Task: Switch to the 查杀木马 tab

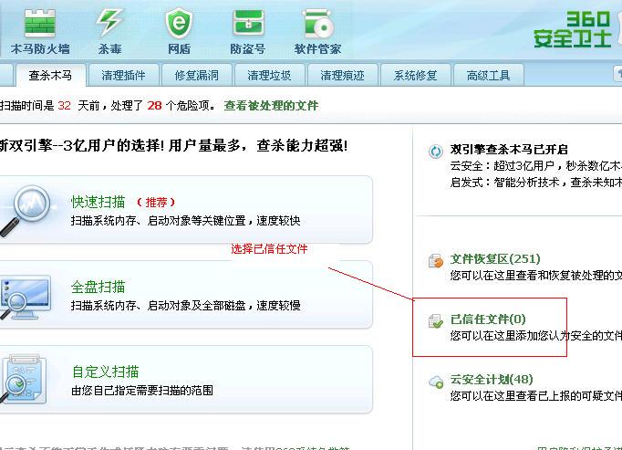Action: click(50, 75)
